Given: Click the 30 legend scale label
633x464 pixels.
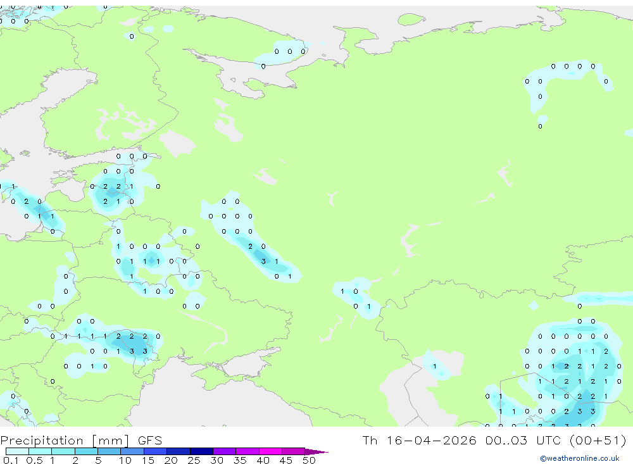Looking at the screenshot, I should 217,460.
